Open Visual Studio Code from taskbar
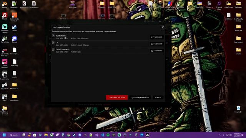Image resolution: width=246 pixels, height=138 pixels. click(102, 135)
